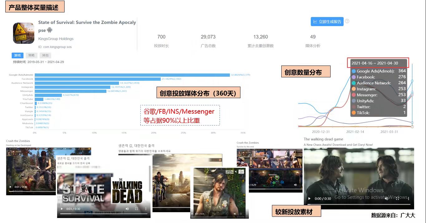Generate the report with the blue 立即生成报告 button
The image size is (426, 223).
327,21
